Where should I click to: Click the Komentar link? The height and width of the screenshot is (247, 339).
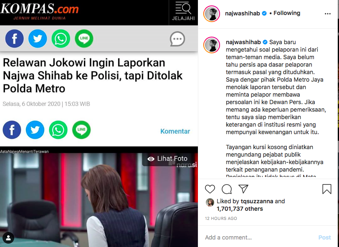pyautogui.click(x=175, y=131)
